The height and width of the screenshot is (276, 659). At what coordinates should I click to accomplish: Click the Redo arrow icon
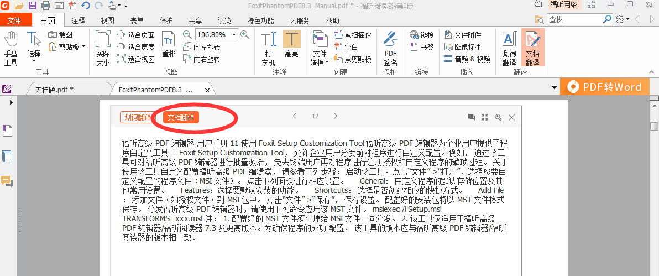tap(99, 6)
